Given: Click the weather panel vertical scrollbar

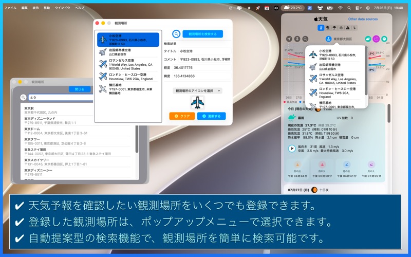Looking at the screenshot, I should 389,113.
